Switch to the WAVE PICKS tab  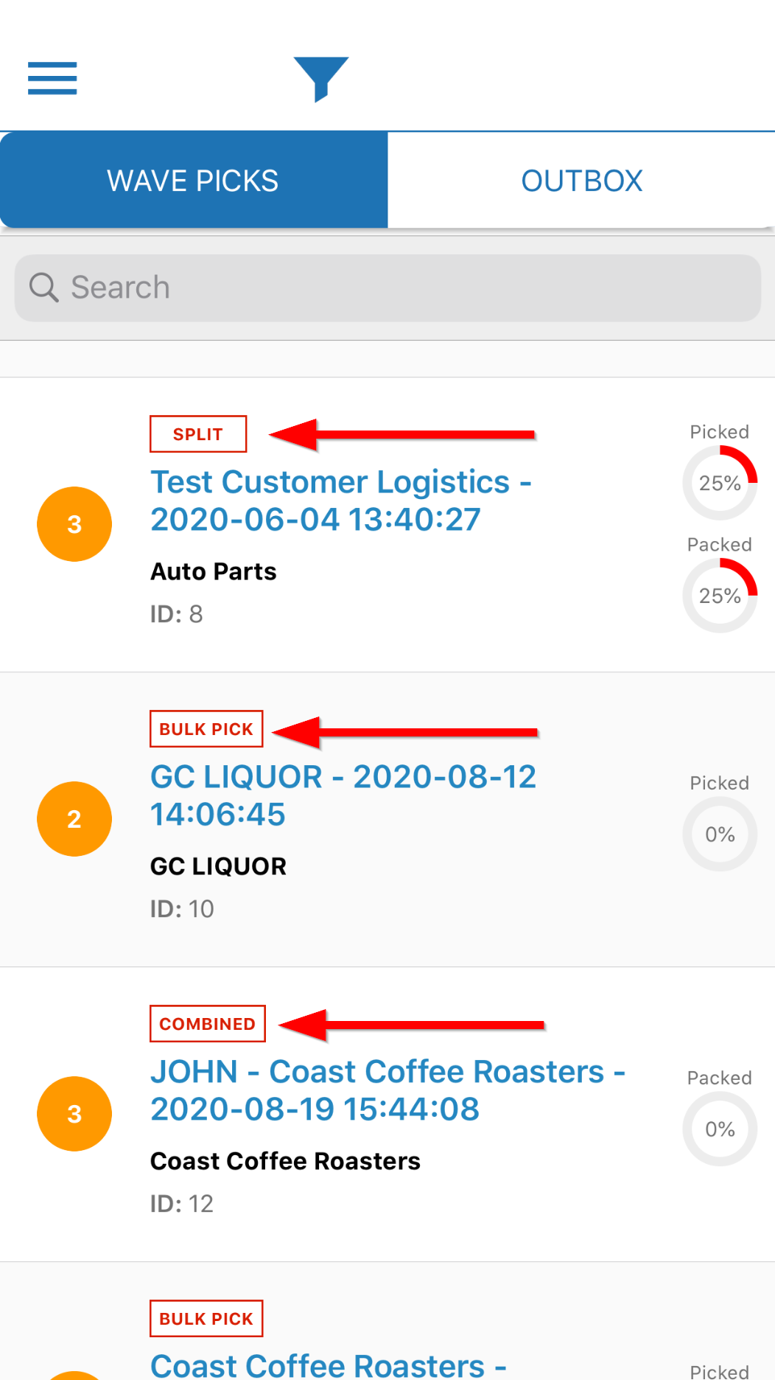click(x=193, y=181)
